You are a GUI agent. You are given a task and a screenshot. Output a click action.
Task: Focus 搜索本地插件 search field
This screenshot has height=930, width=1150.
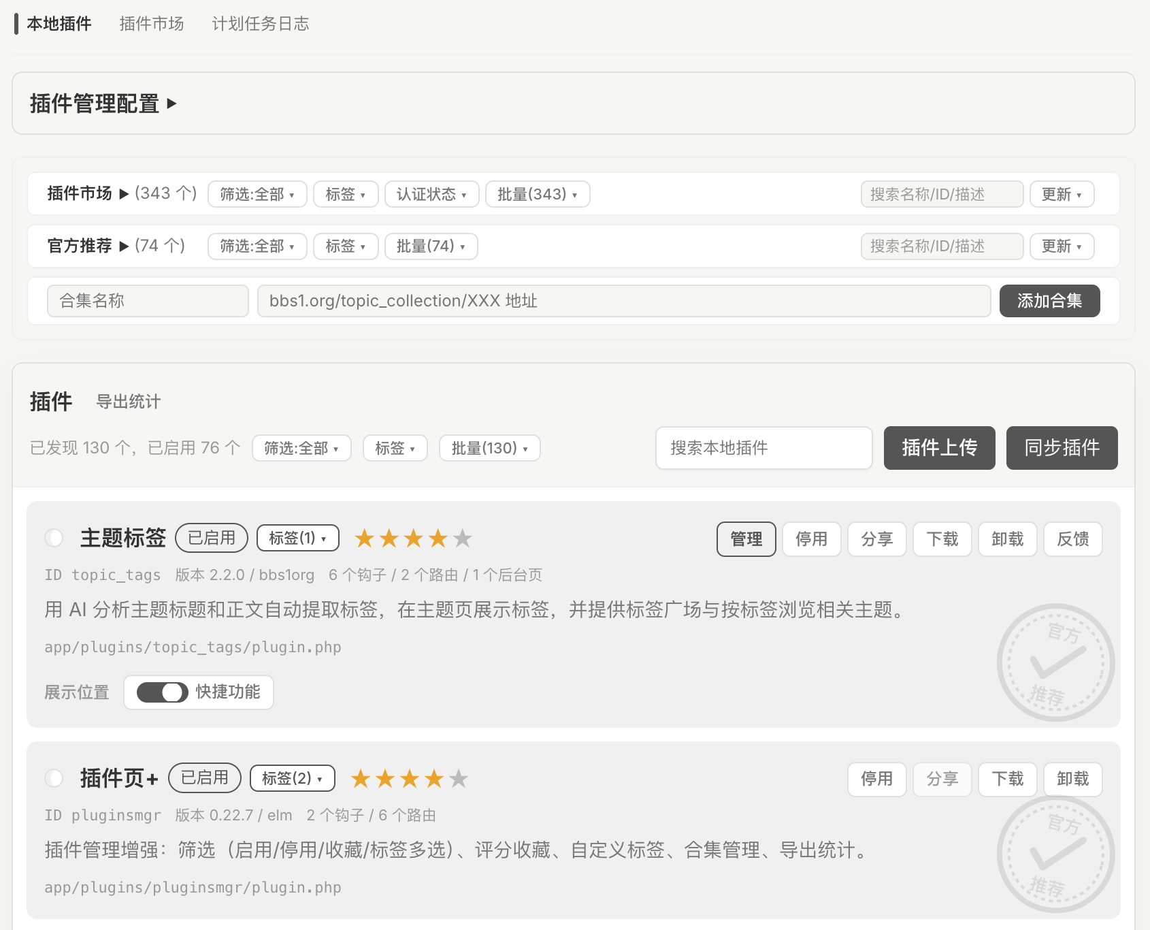764,448
